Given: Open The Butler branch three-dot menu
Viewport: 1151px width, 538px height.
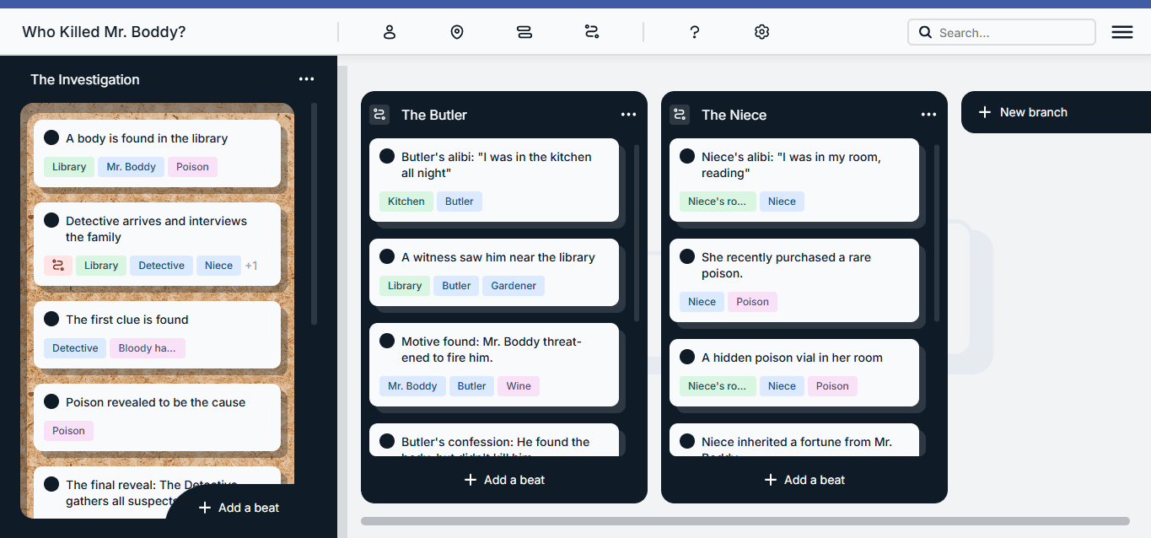Looking at the screenshot, I should pyautogui.click(x=628, y=115).
